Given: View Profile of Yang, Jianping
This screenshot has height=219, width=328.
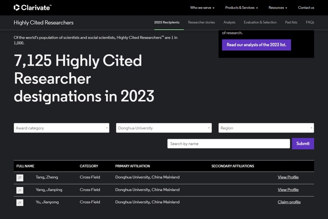Looking at the screenshot, I should point(288,190).
